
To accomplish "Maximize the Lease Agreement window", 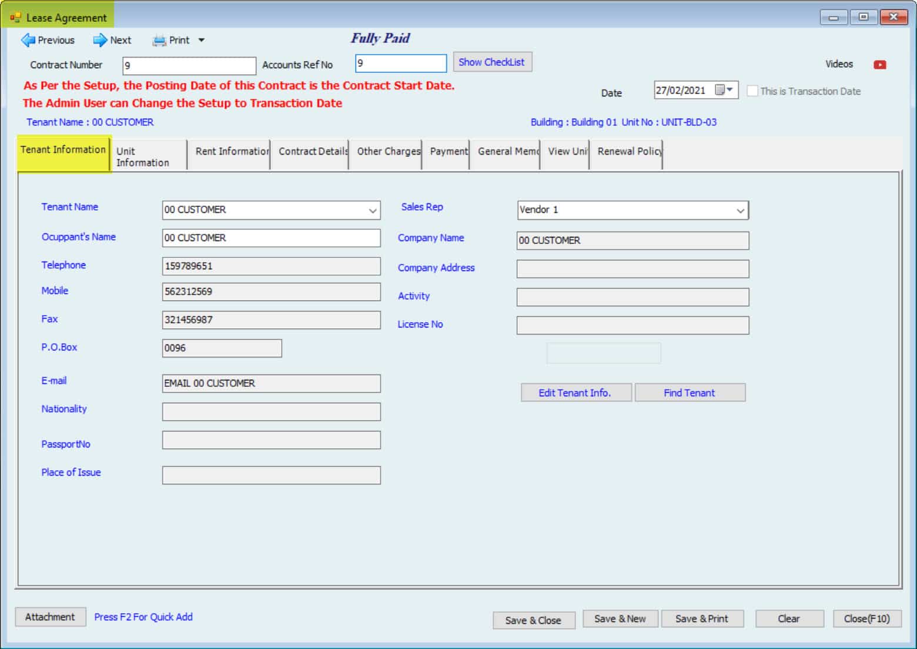I will [863, 17].
